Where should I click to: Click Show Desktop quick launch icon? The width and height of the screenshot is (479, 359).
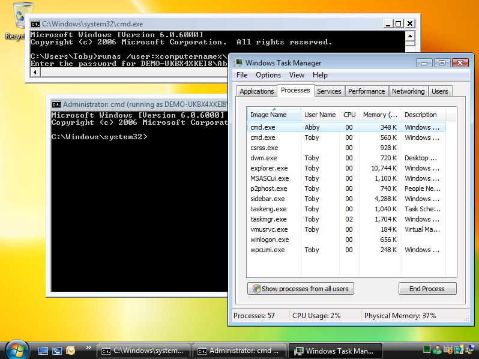coord(43,351)
